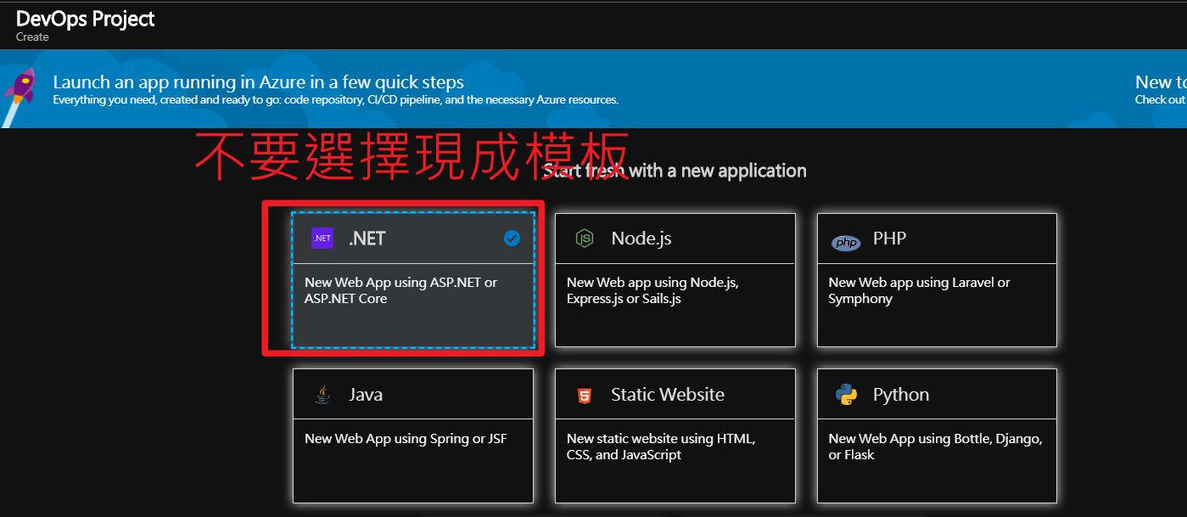This screenshot has height=517, width=1187.
Task: Click the orange HTML5 shield icon
Action: tap(584, 395)
